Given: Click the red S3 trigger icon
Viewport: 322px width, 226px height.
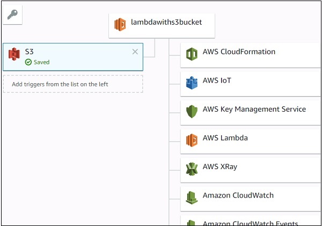Looking at the screenshot, I should tap(14, 54).
